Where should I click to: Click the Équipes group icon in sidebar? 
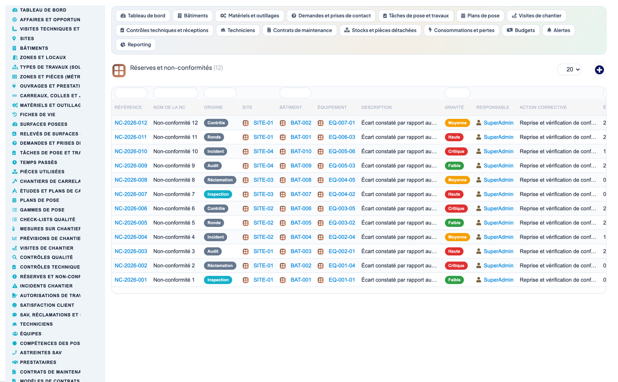point(15,334)
